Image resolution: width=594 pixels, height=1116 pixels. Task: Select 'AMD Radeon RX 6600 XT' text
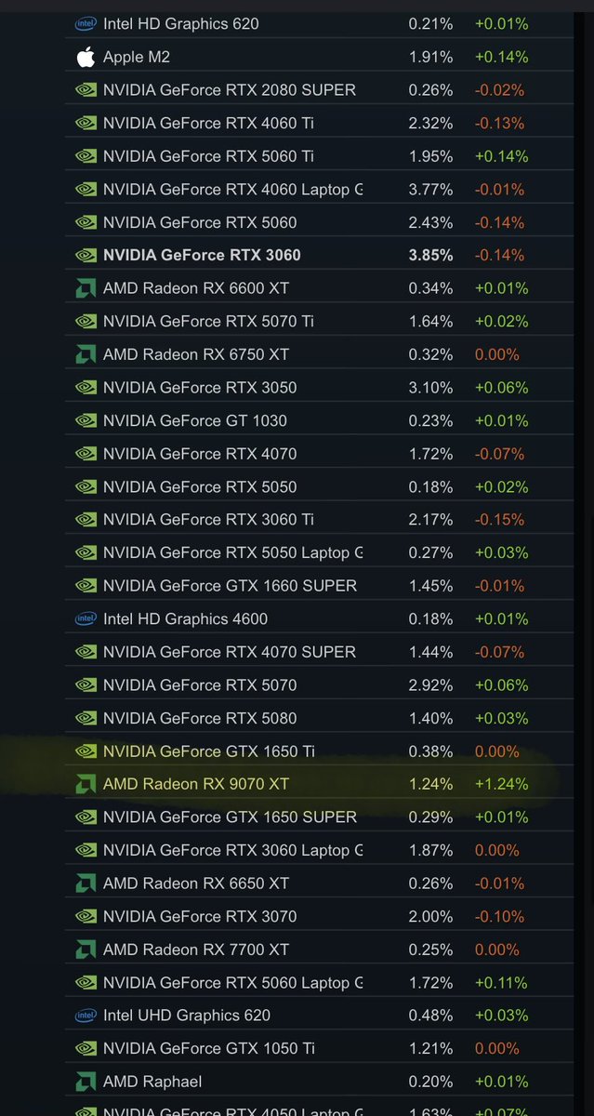[196, 288]
